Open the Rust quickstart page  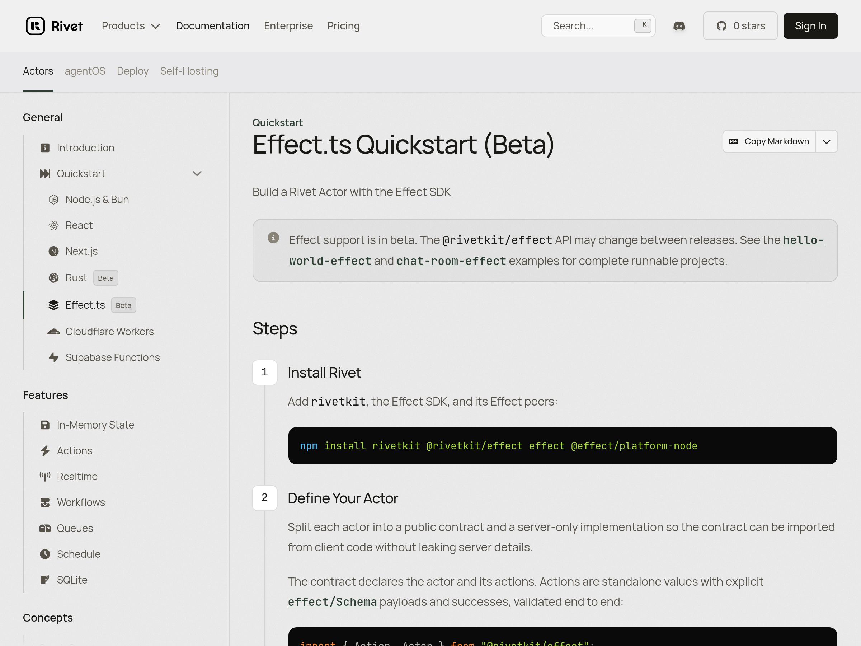pos(76,278)
